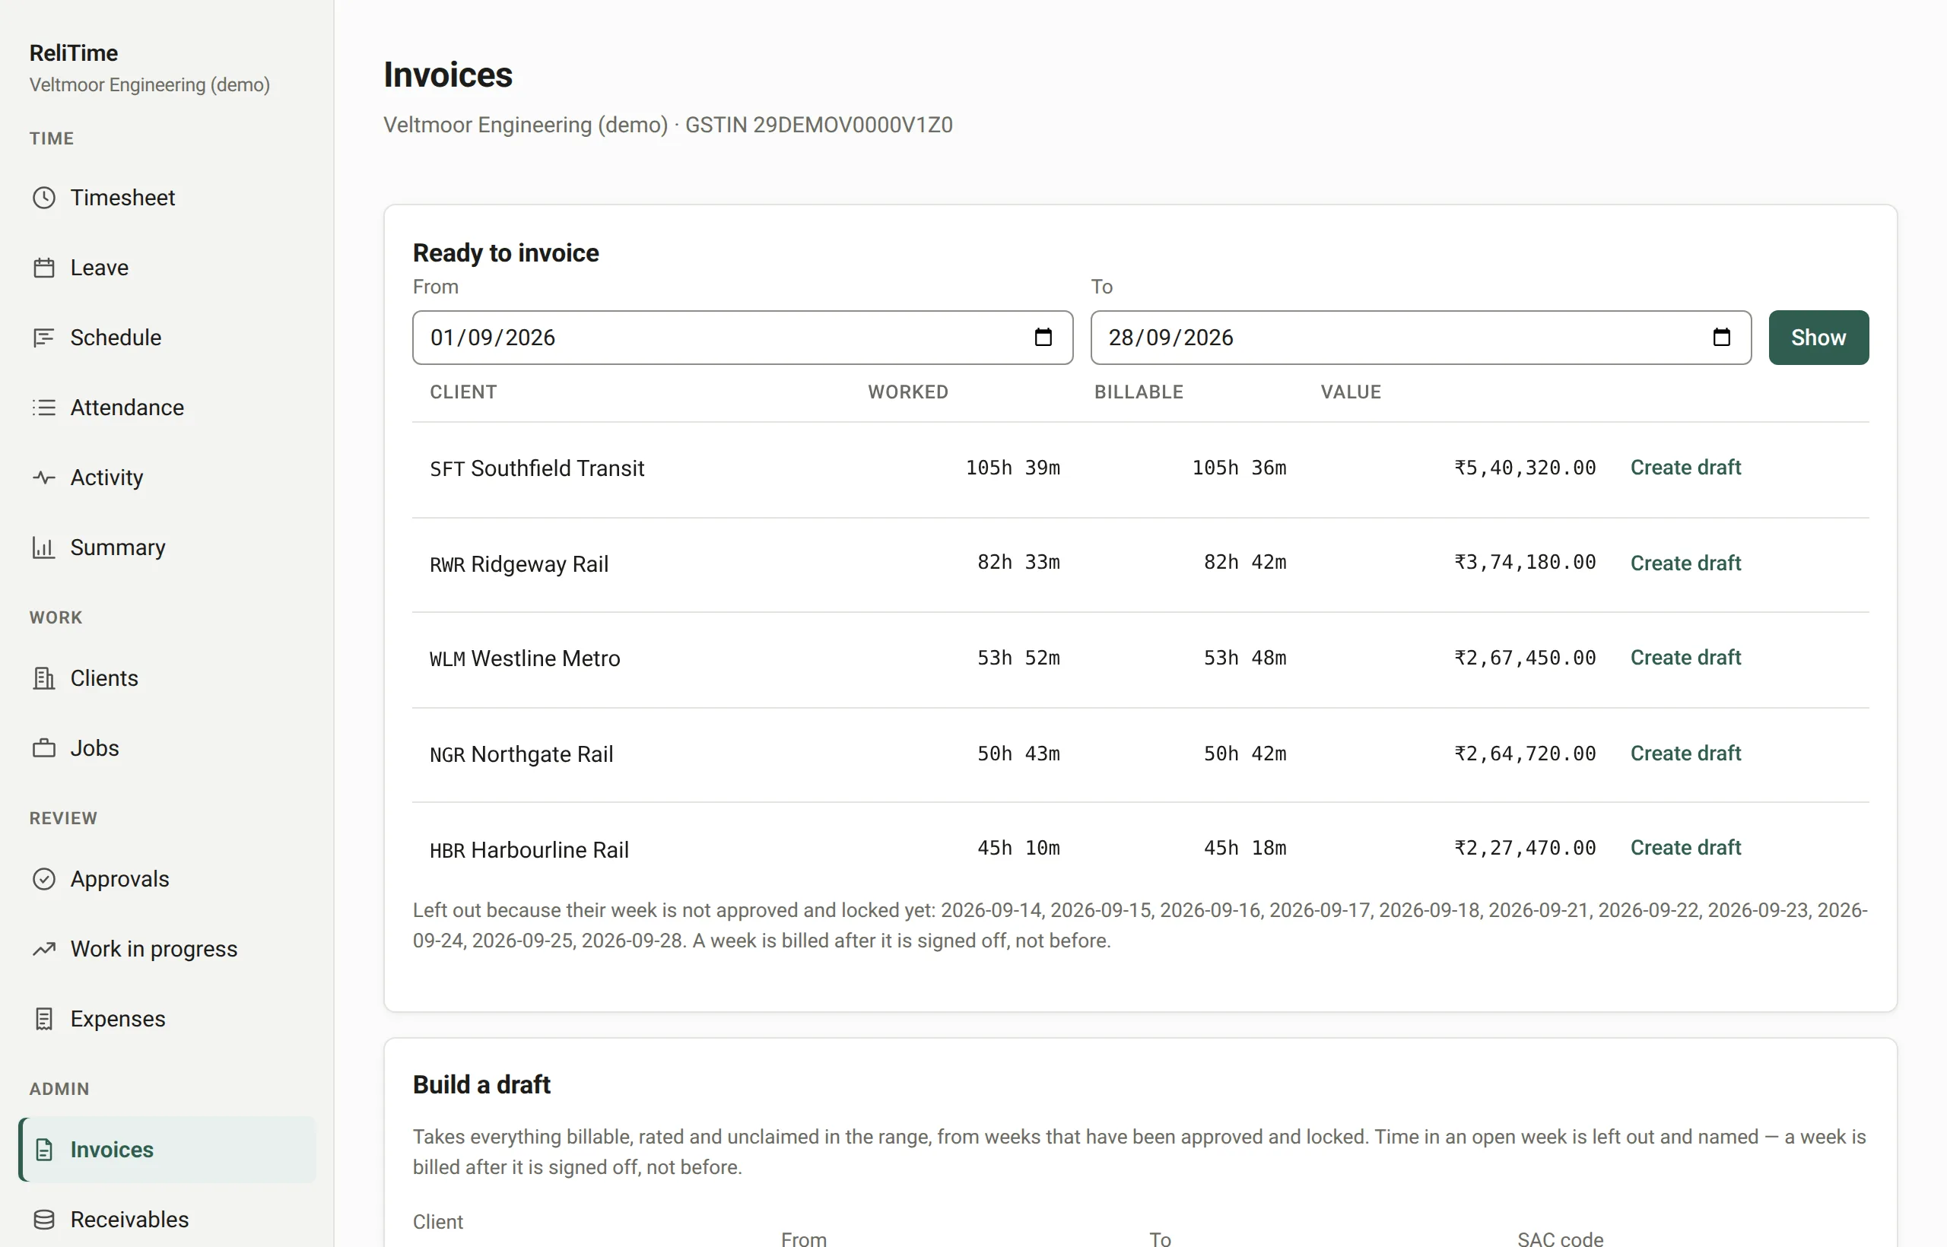Click the Approvals checkmark icon

44,880
